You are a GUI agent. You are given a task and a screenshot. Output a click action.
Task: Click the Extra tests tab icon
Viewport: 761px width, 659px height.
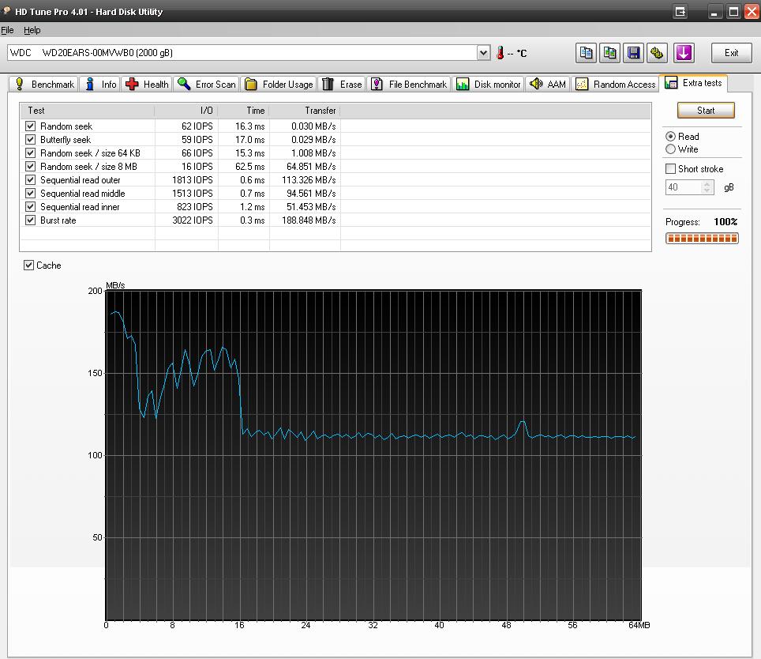671,82
